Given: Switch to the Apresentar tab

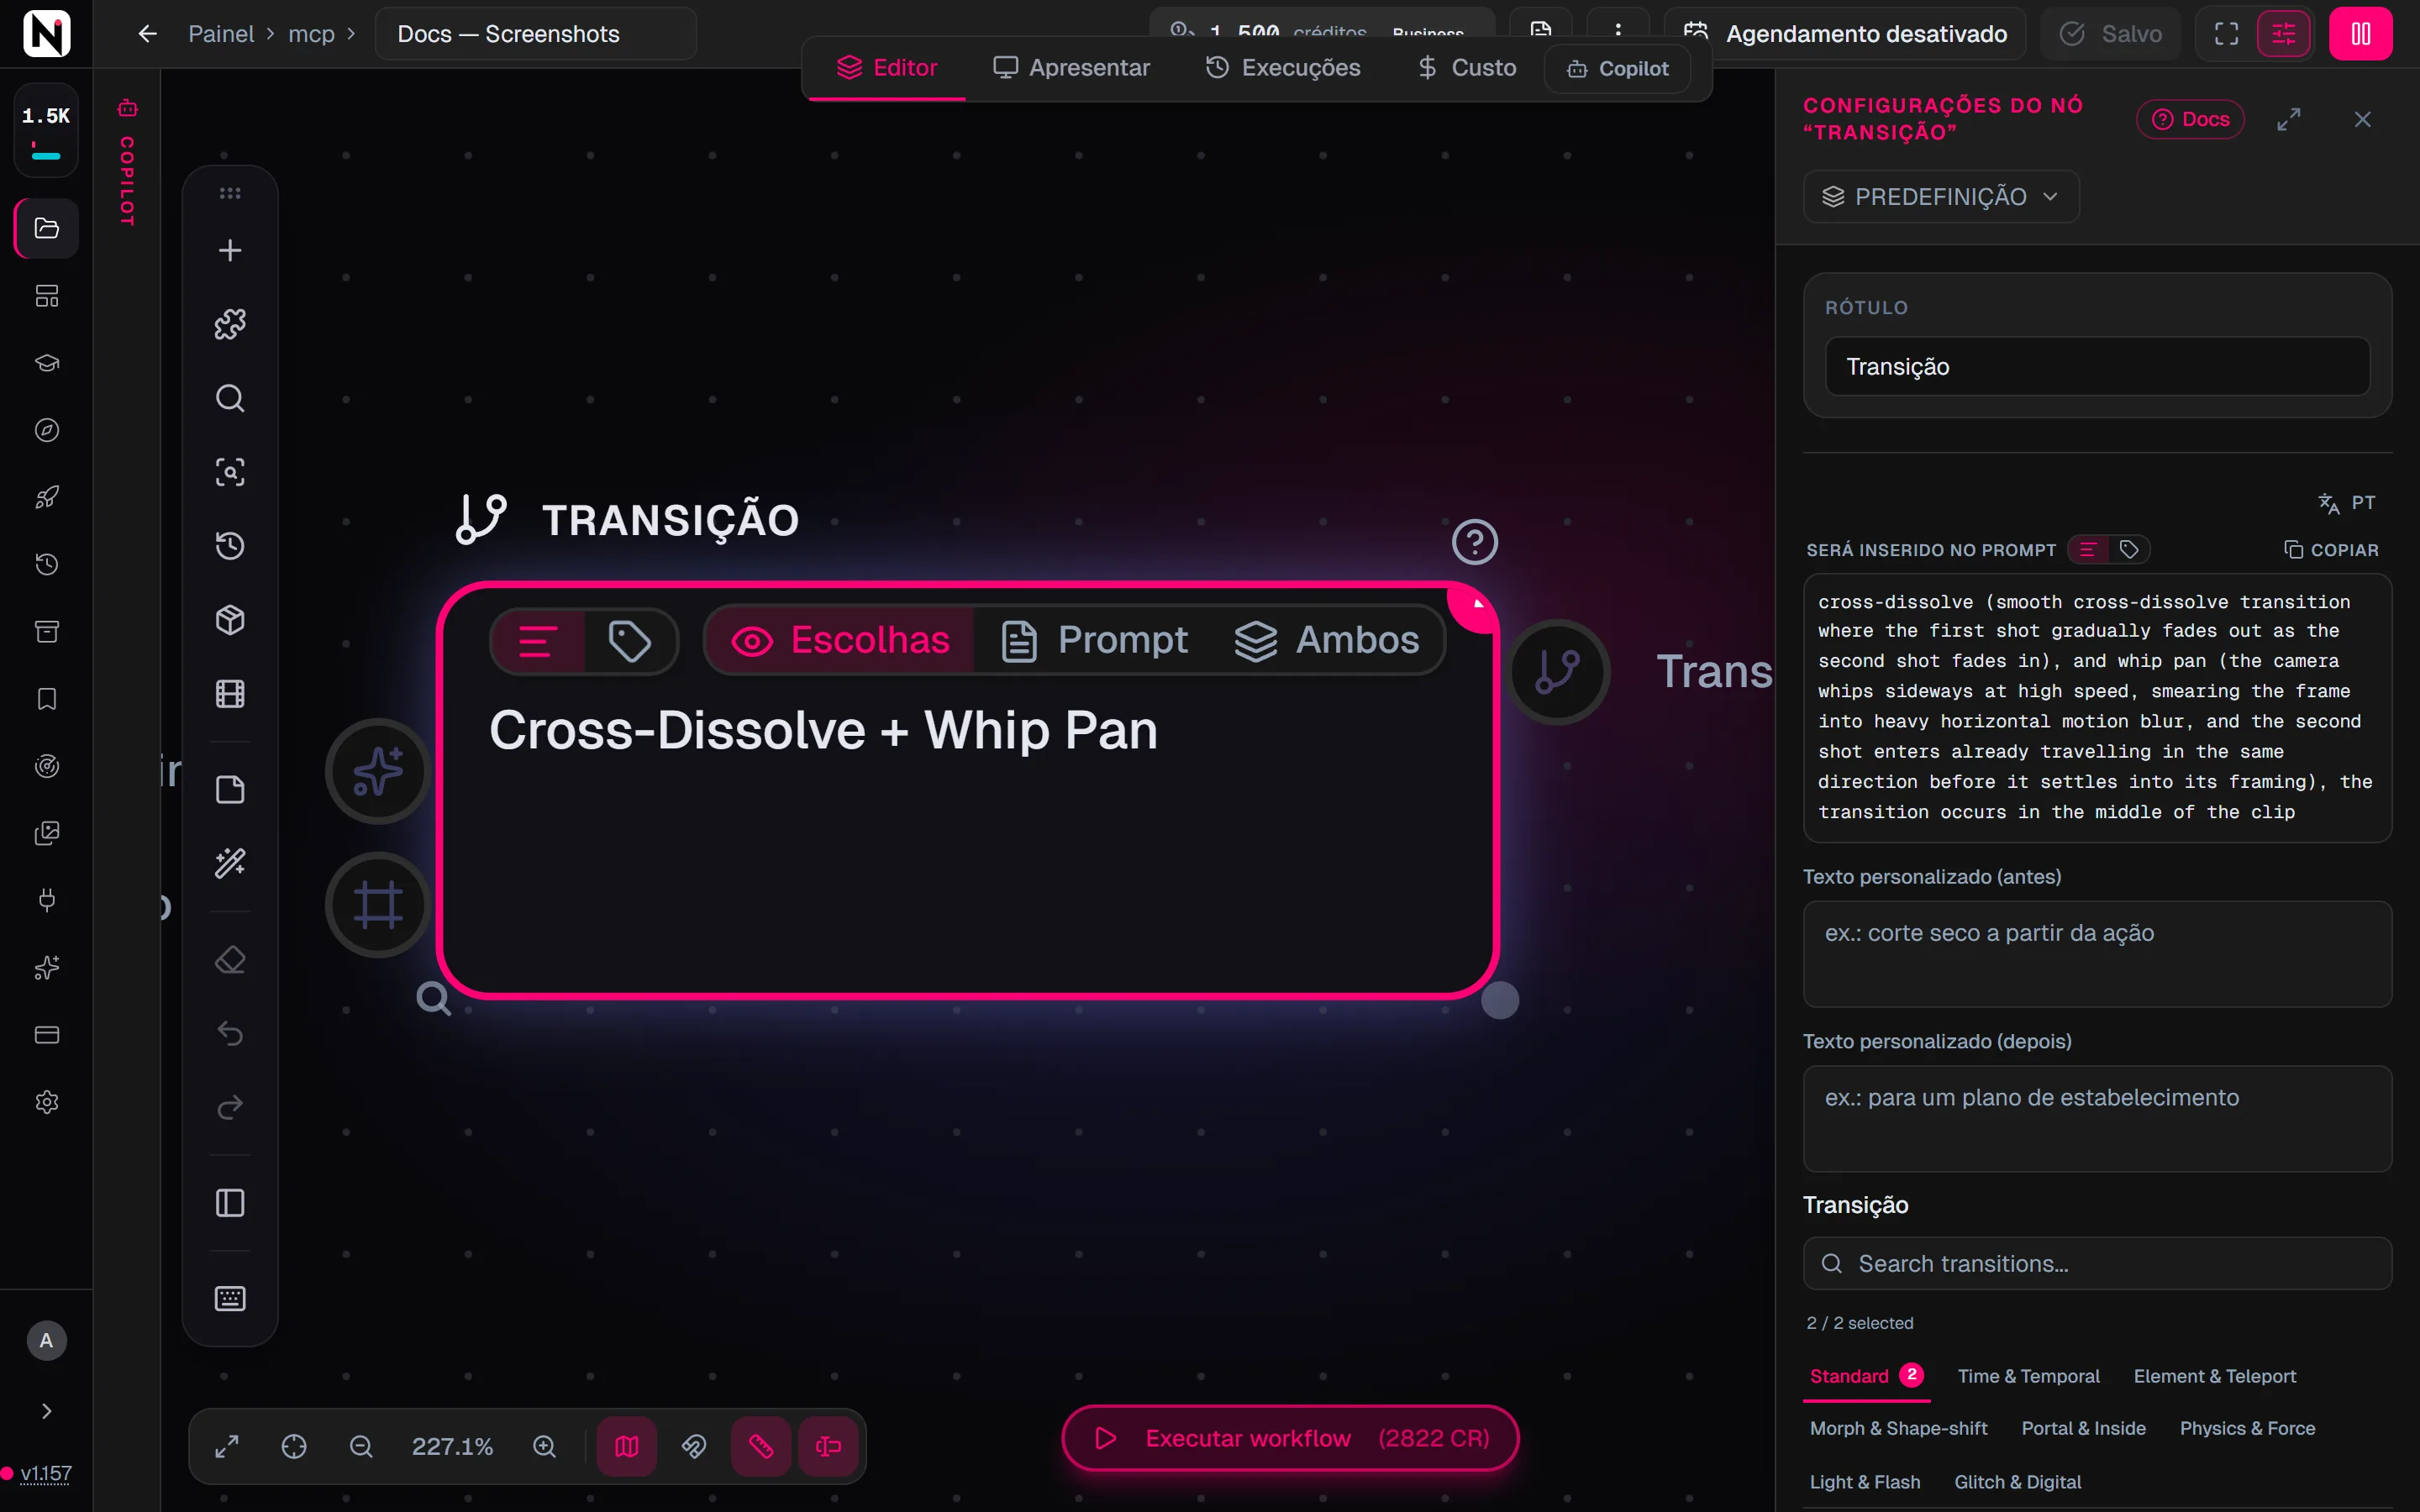Looking at the screenshot, I should (1071, 68).
